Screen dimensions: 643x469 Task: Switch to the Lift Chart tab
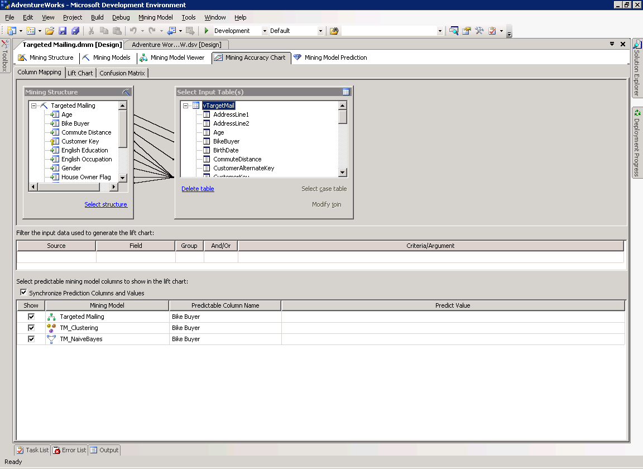point(80,73)
